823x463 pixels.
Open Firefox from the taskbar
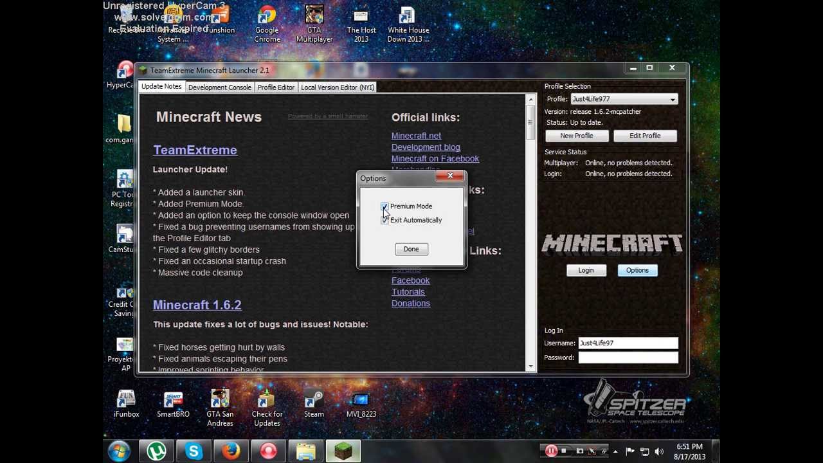(x=231, y=451)
